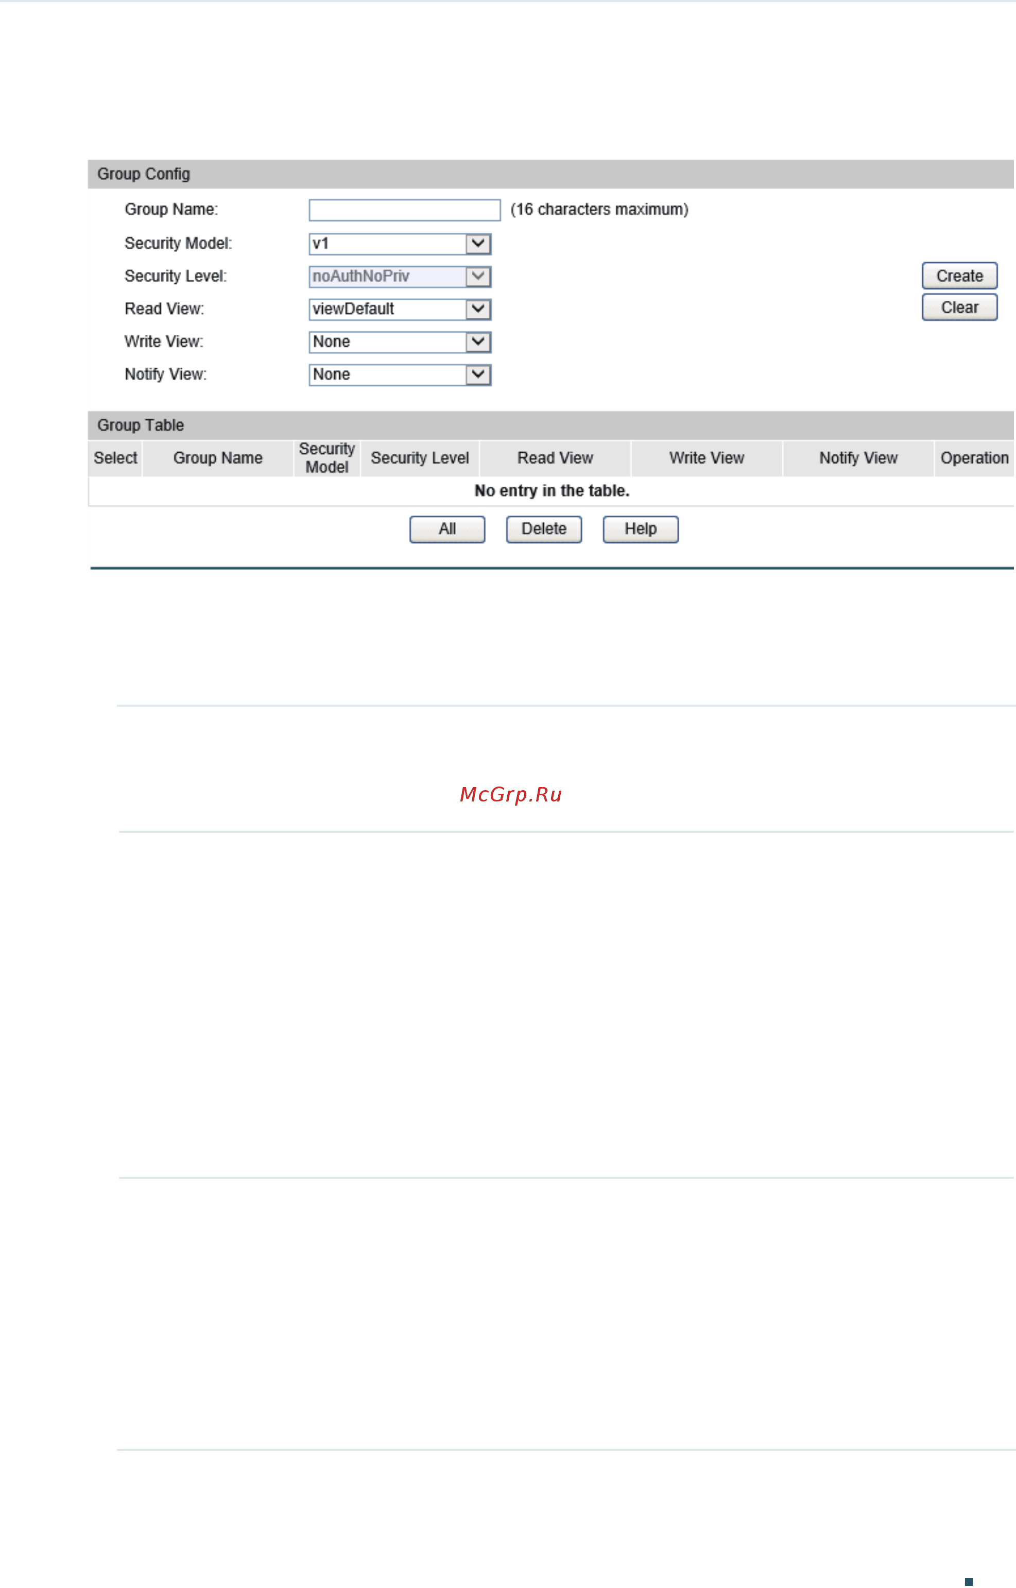The height and width of the screenshot is (1588, 1016).
Task: Click the Group Name input field
Action: [404, 210]
